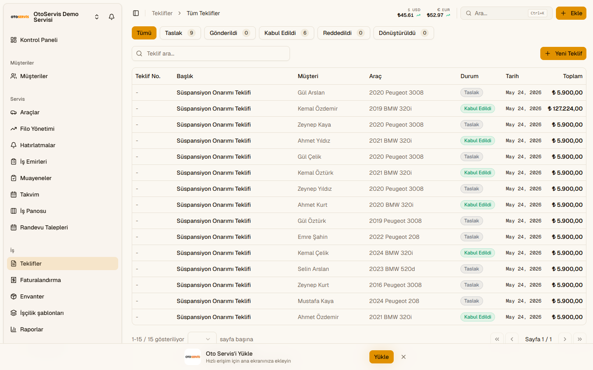Click the Yeni Teklif button
This screenshot has height=370, width=593.
point(563,53)
